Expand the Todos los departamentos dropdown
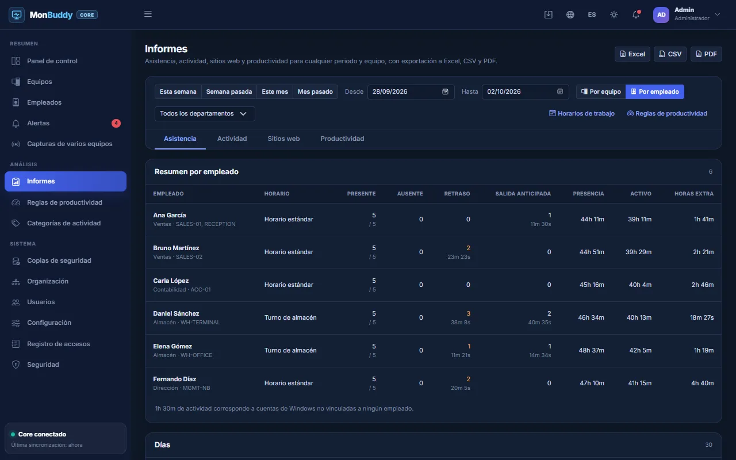The width and height of the screenshot is (736, 460). click(205, 114)
